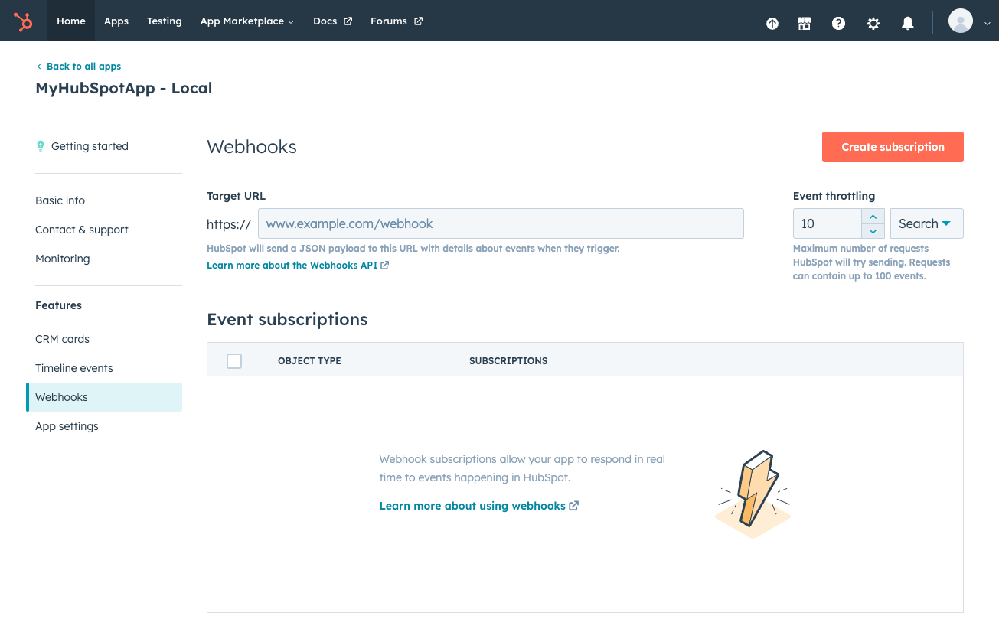999x629 pixels.
Task: Open Contact & support in the sidebar
Action: 82,230
